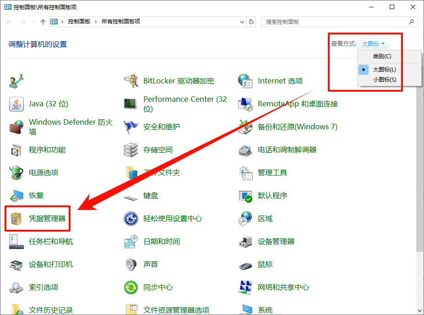Open the 索引选项 magnifier icon
The width and height of the screenshot is (424, 315).
point(16,287)
